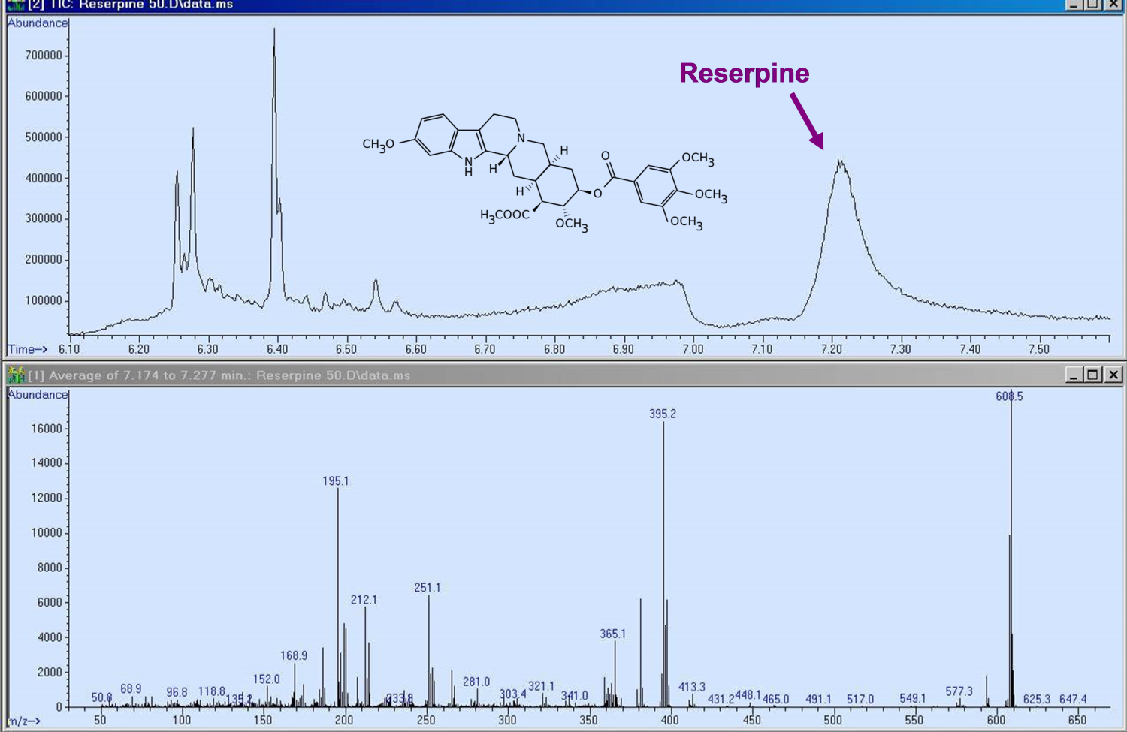Click the 251.1 peak label

[x=428, y=588]
